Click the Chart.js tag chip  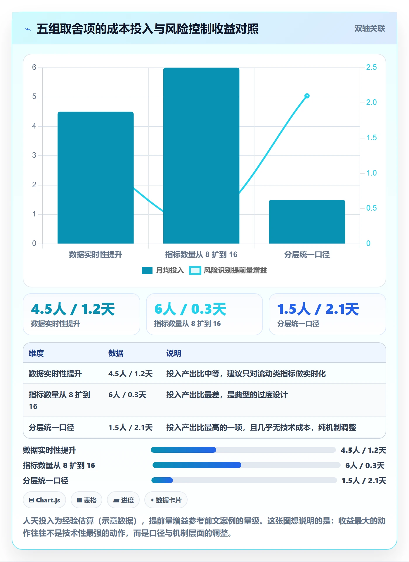44,500
